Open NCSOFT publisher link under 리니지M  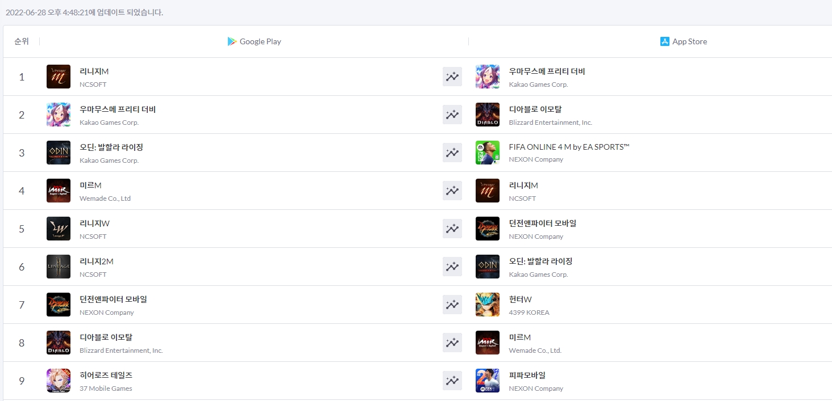pyautogui.click(x=93, y=85)
